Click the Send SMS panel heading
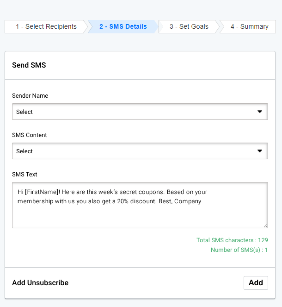This screenshot has height=307, width=282. pos(29,65)
